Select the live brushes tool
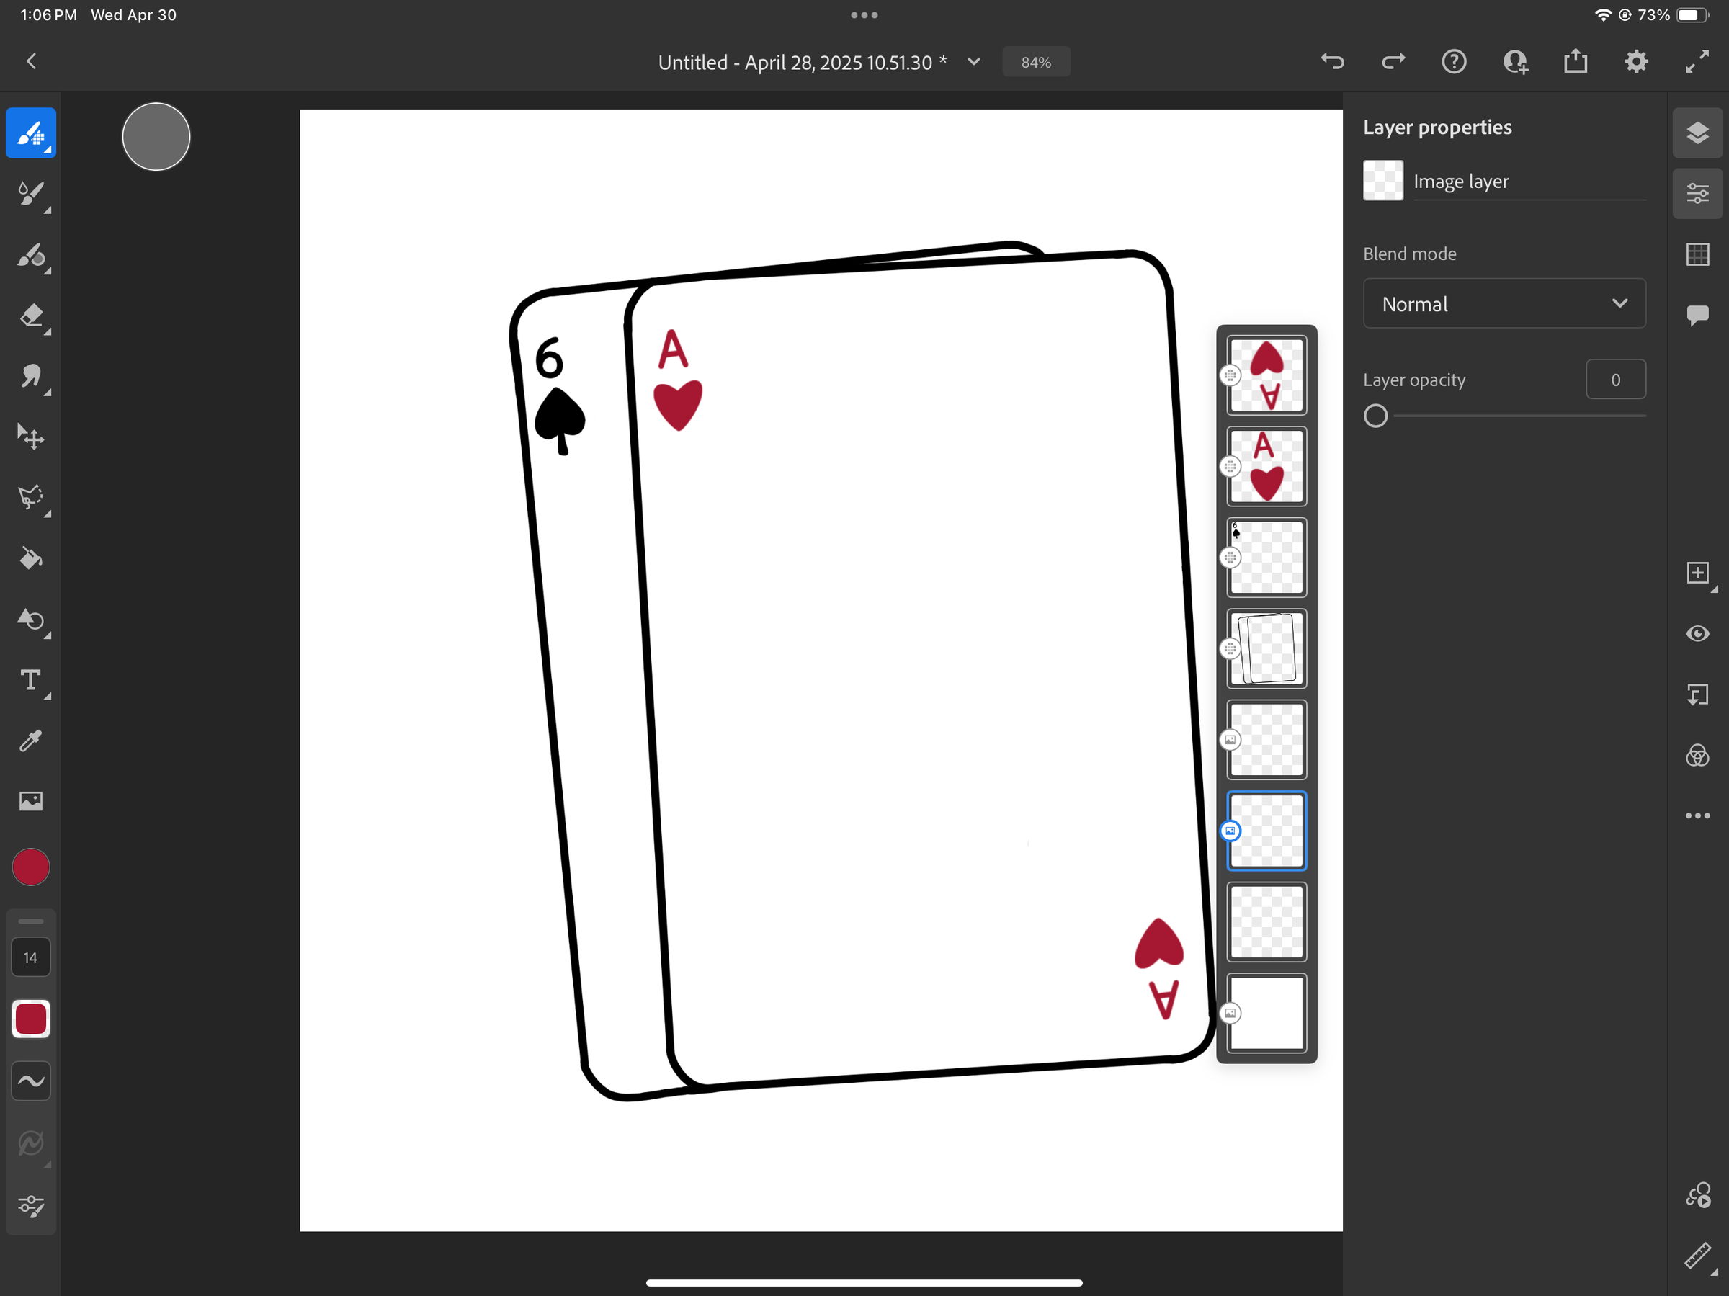The width and height of the screenshot is (1729, 1296). (31, 195)
